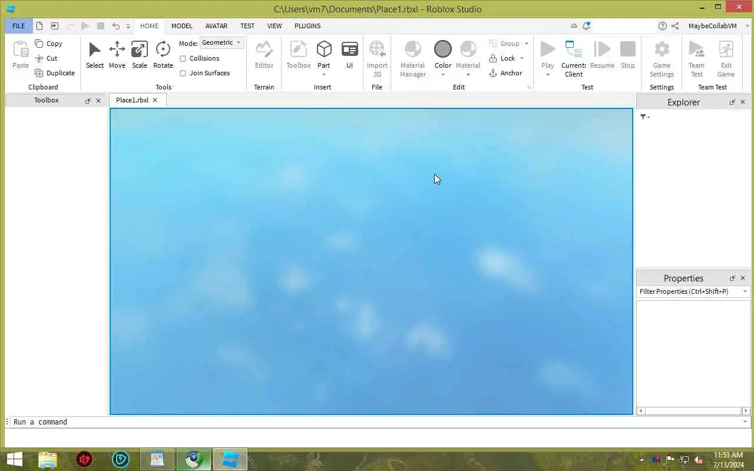This screenshot has height=471, width=754.
Task: Close the Place1.rbxl tab
Action: (155, 100)
